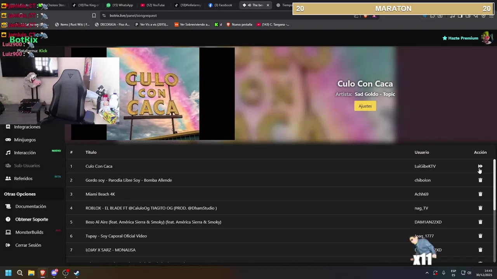Open the Ajustes button for the song
497x279 pixels.
click(365, 106)
